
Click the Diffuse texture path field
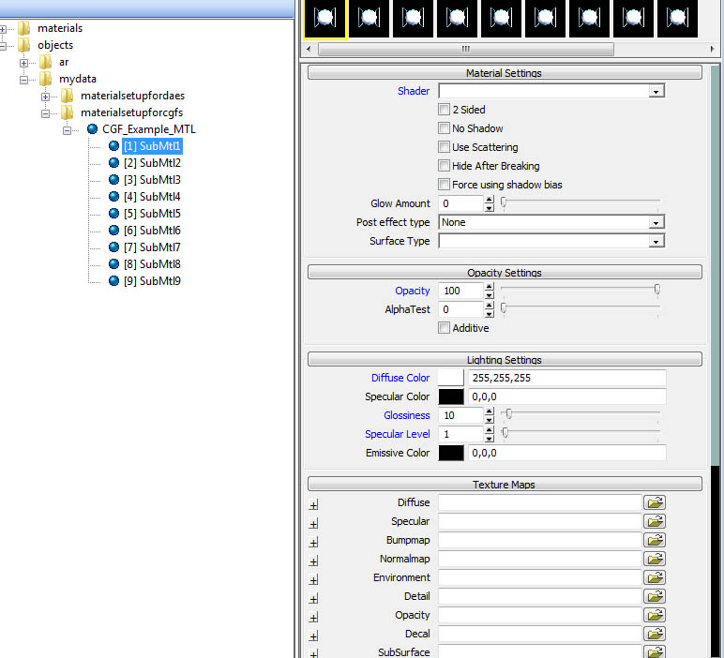540,502
